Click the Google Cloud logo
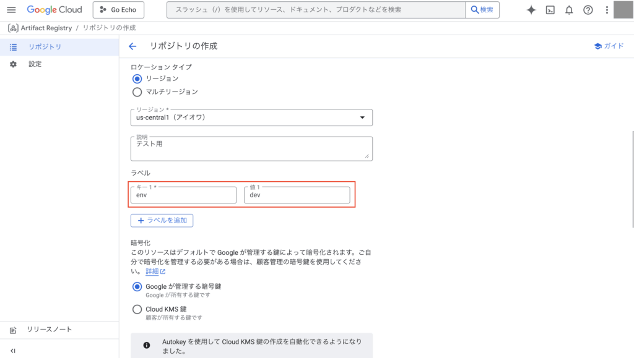This screenshot has width=634, height=358. [x=54, y=10]
